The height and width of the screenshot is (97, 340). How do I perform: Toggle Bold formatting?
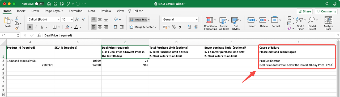click(x=30, y=27)
